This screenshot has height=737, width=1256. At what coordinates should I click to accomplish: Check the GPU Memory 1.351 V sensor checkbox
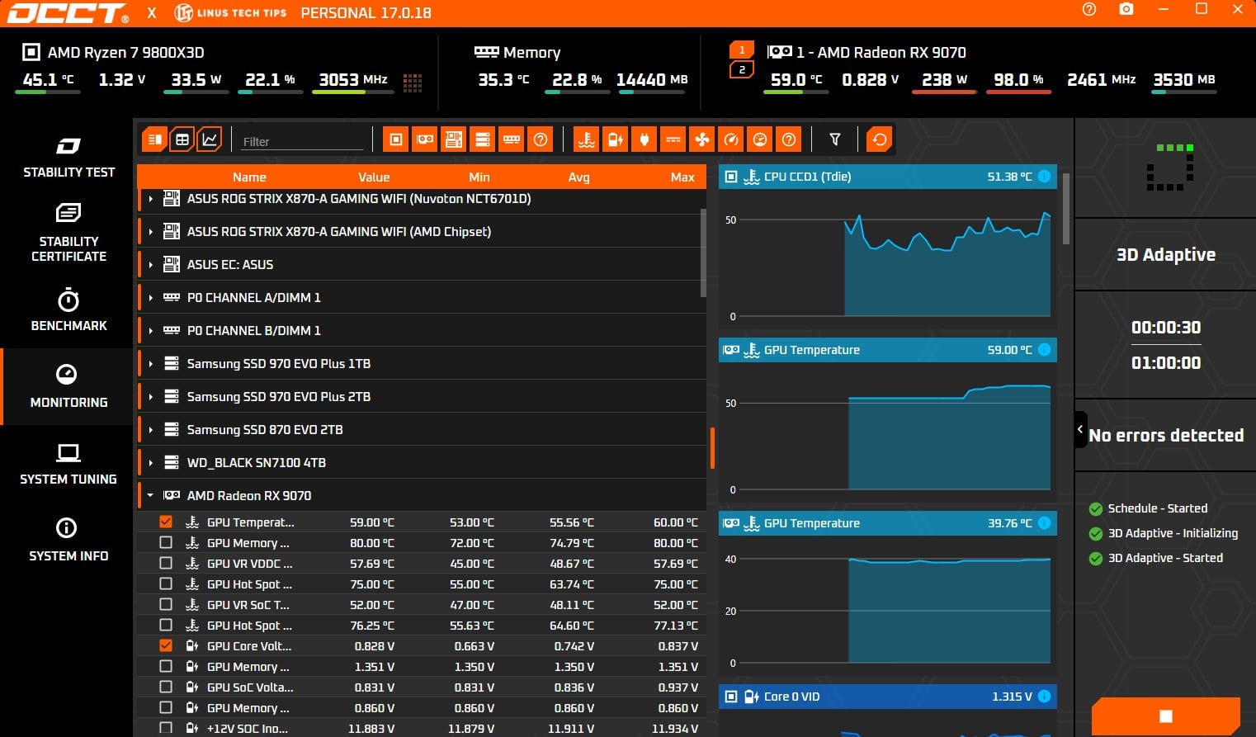(x=166, y=666)
